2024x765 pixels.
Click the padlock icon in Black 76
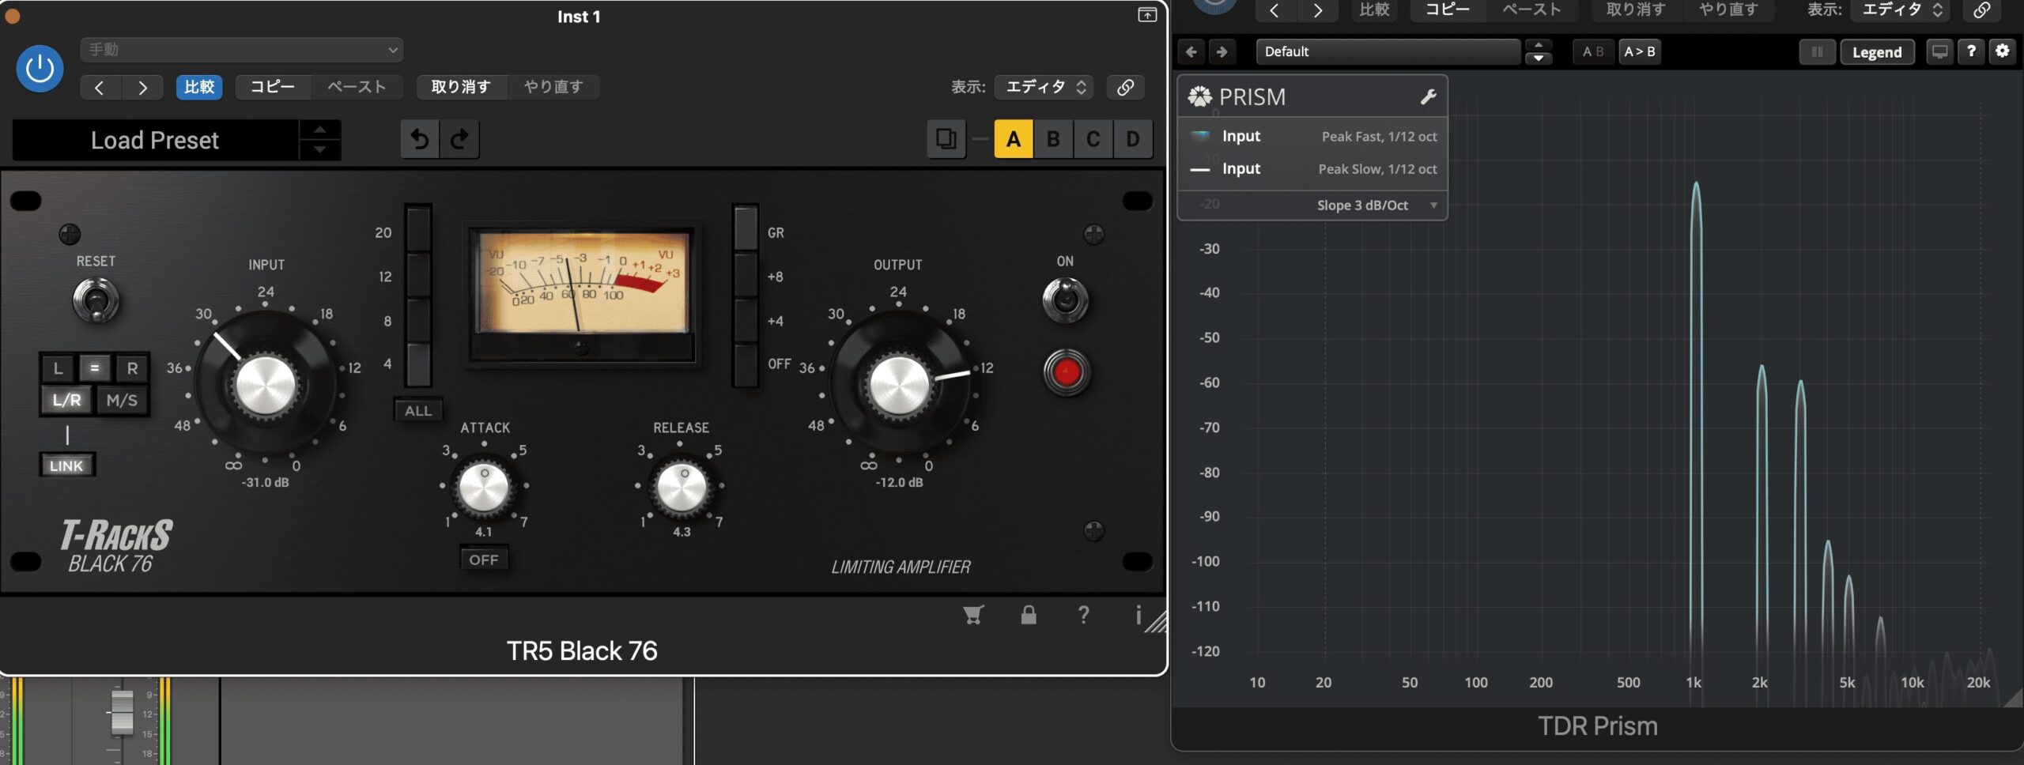point(1028,615)
